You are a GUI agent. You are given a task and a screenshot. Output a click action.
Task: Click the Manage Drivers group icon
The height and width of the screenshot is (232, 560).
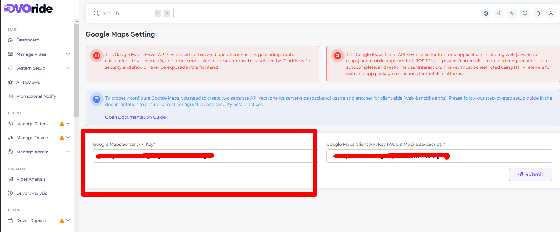click(10, 138)
